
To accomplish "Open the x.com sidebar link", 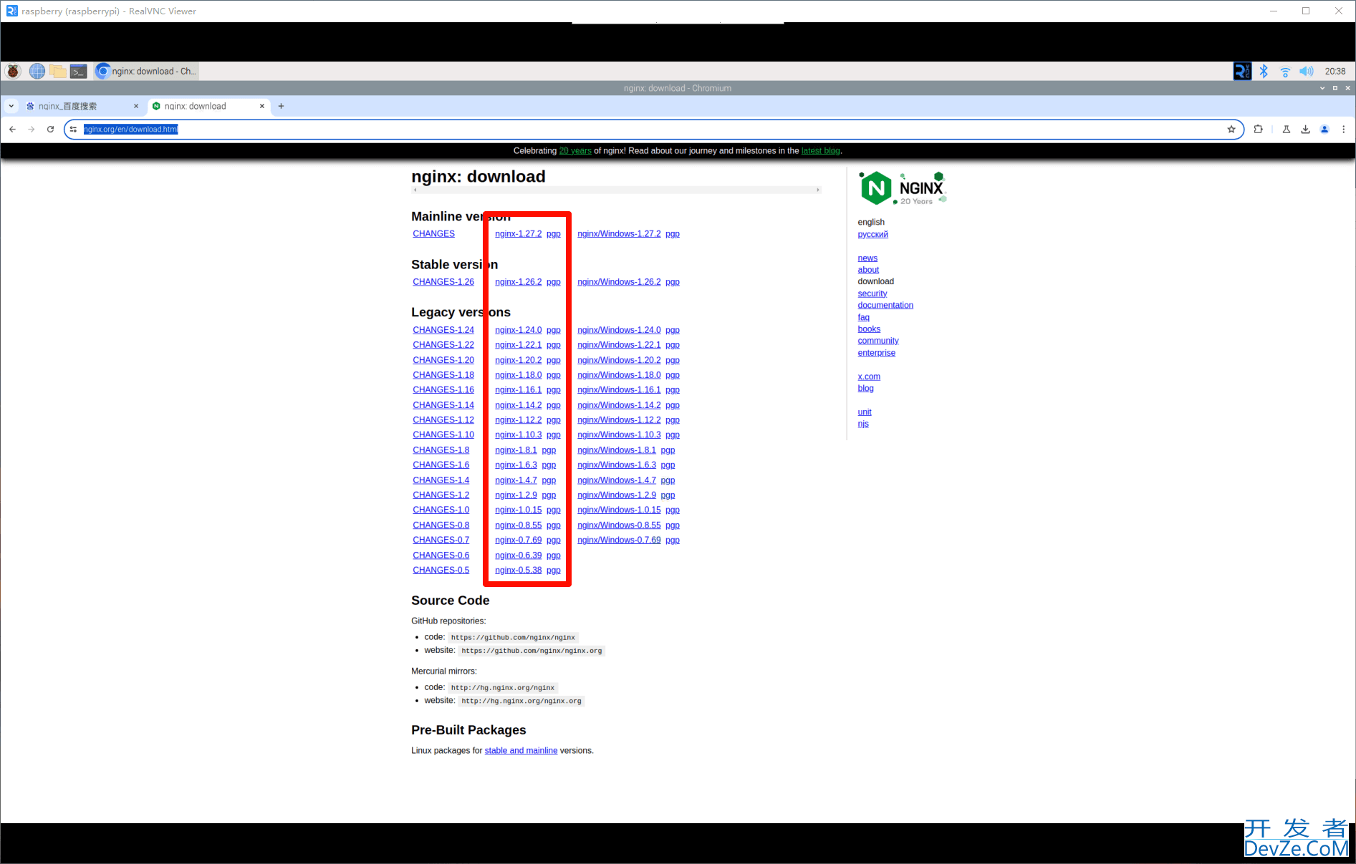I will click(x=869, y=377).
